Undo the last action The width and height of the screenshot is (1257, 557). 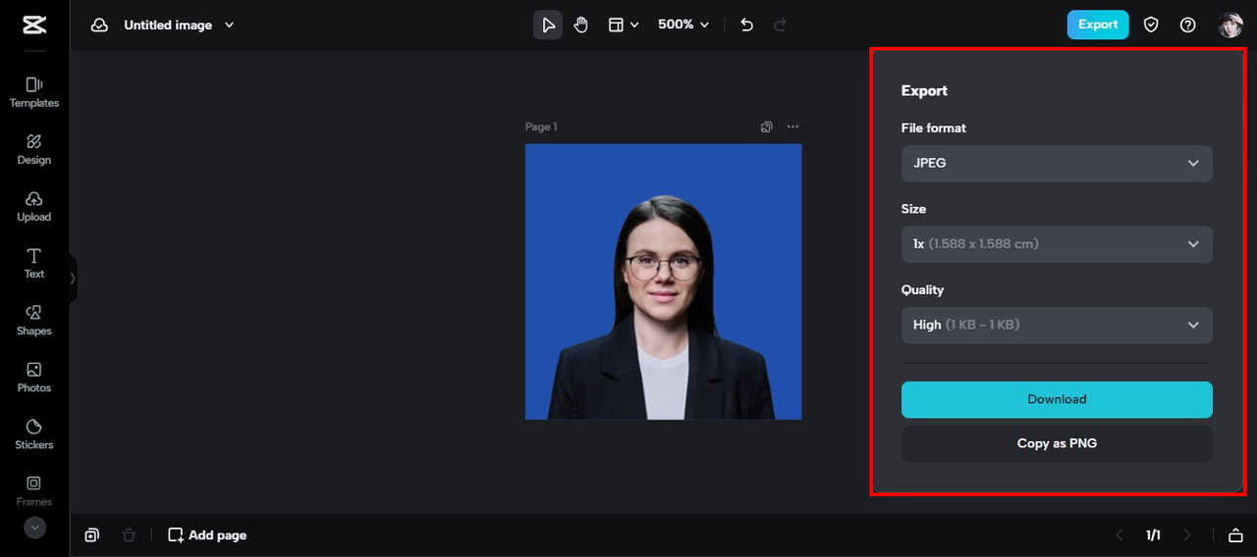746,25
